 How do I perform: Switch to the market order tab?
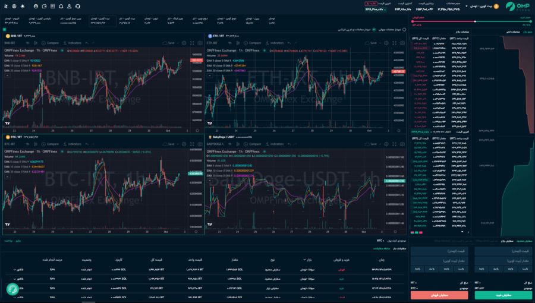coord(506,241)
